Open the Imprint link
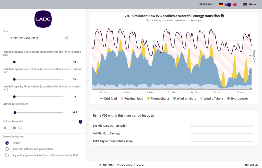The width and height of the screenshot is (262, 168). click(140, 165)
